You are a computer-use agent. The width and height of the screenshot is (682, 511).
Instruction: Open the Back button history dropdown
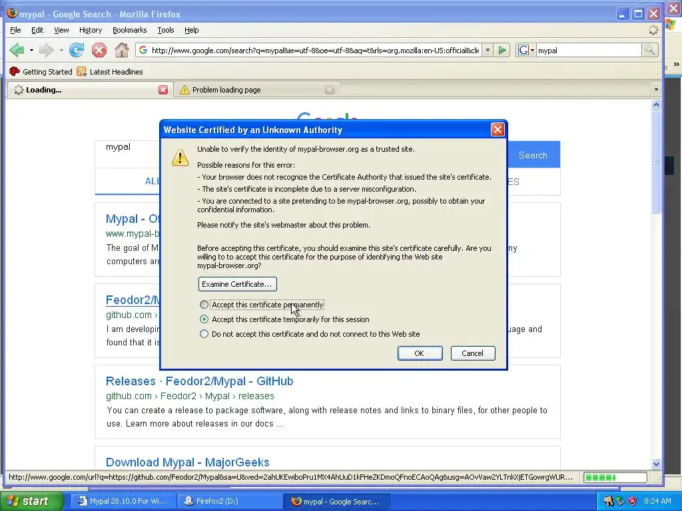31,51
